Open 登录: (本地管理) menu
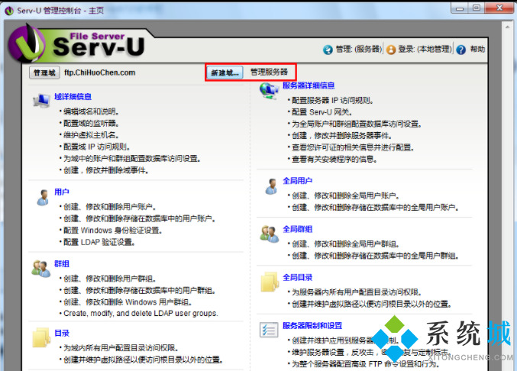Viewport: 517px width, 371px height. pos(425,50)
